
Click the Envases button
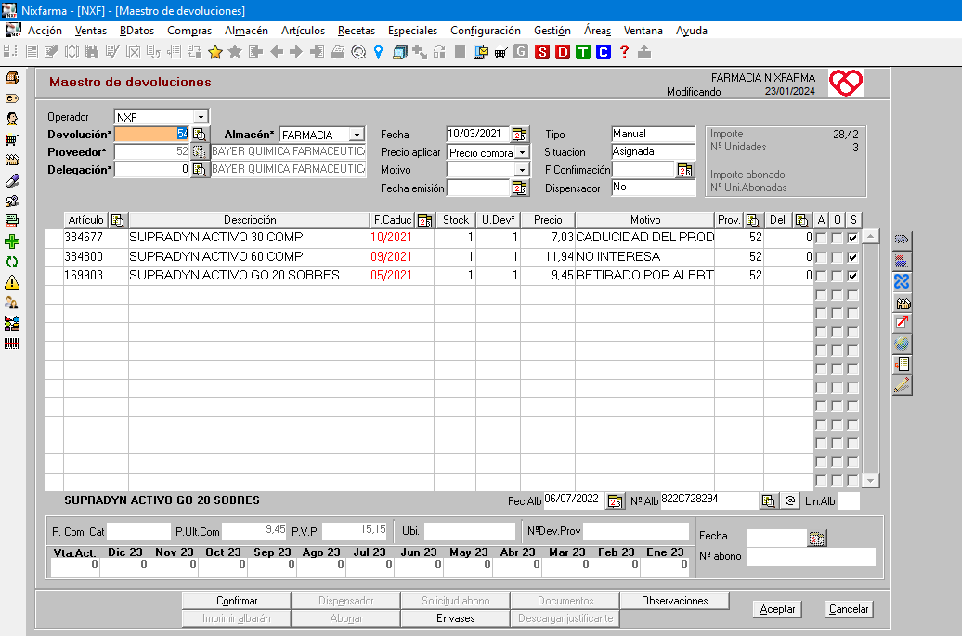[455, 618]
